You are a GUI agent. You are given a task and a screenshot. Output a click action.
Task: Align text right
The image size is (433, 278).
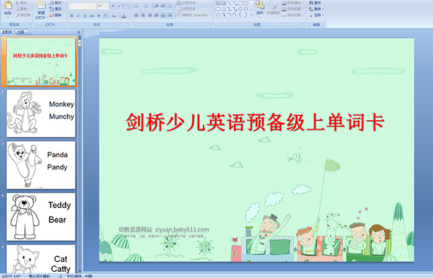(150, 15)
